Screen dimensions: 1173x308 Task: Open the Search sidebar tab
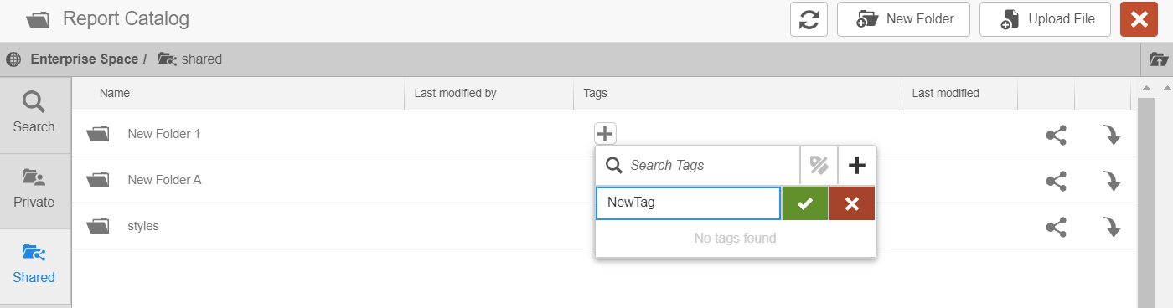click(x=34, y=115)
